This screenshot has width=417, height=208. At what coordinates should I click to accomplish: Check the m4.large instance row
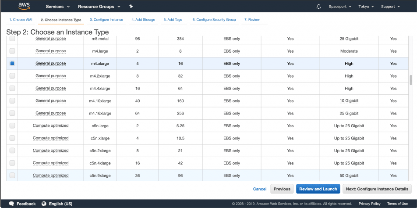click(12, 51)
